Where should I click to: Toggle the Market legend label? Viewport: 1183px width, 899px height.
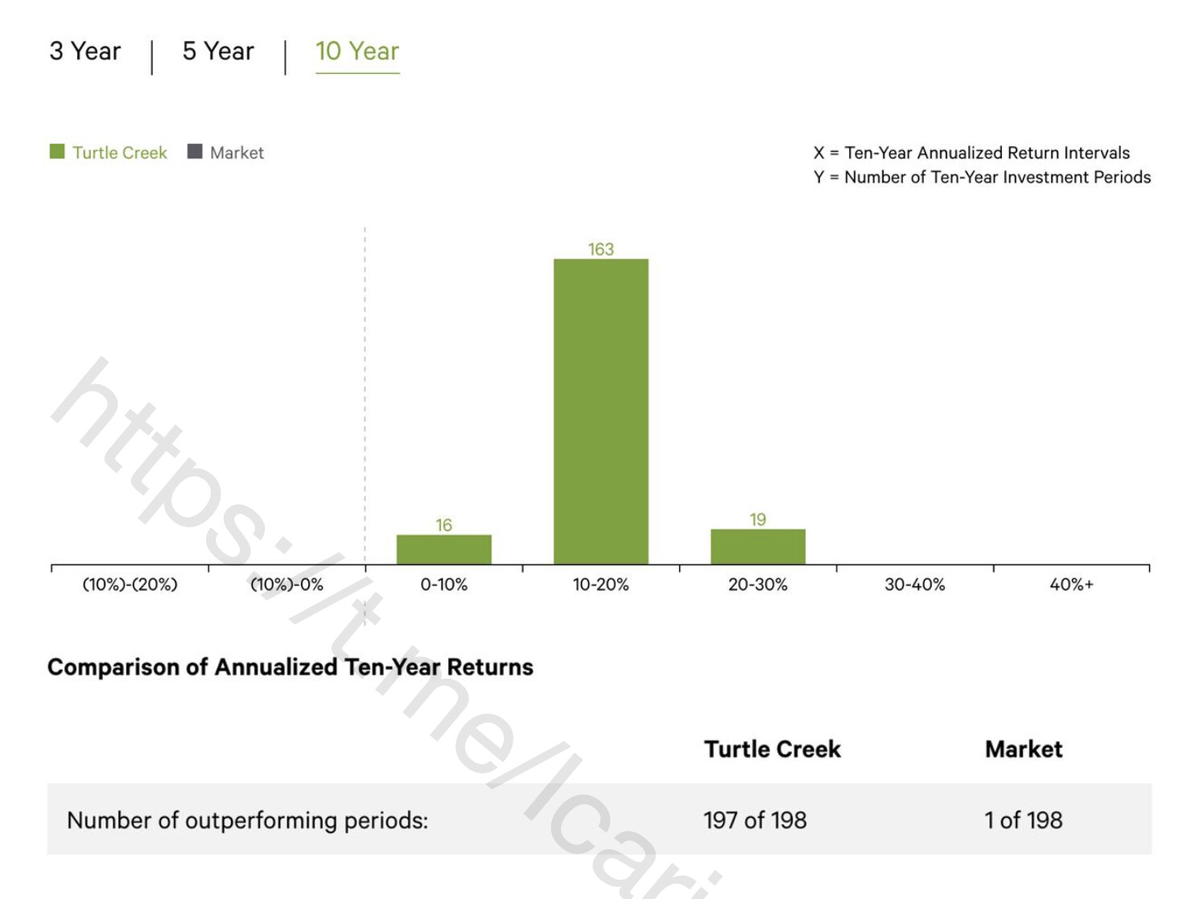click(237, 153)
